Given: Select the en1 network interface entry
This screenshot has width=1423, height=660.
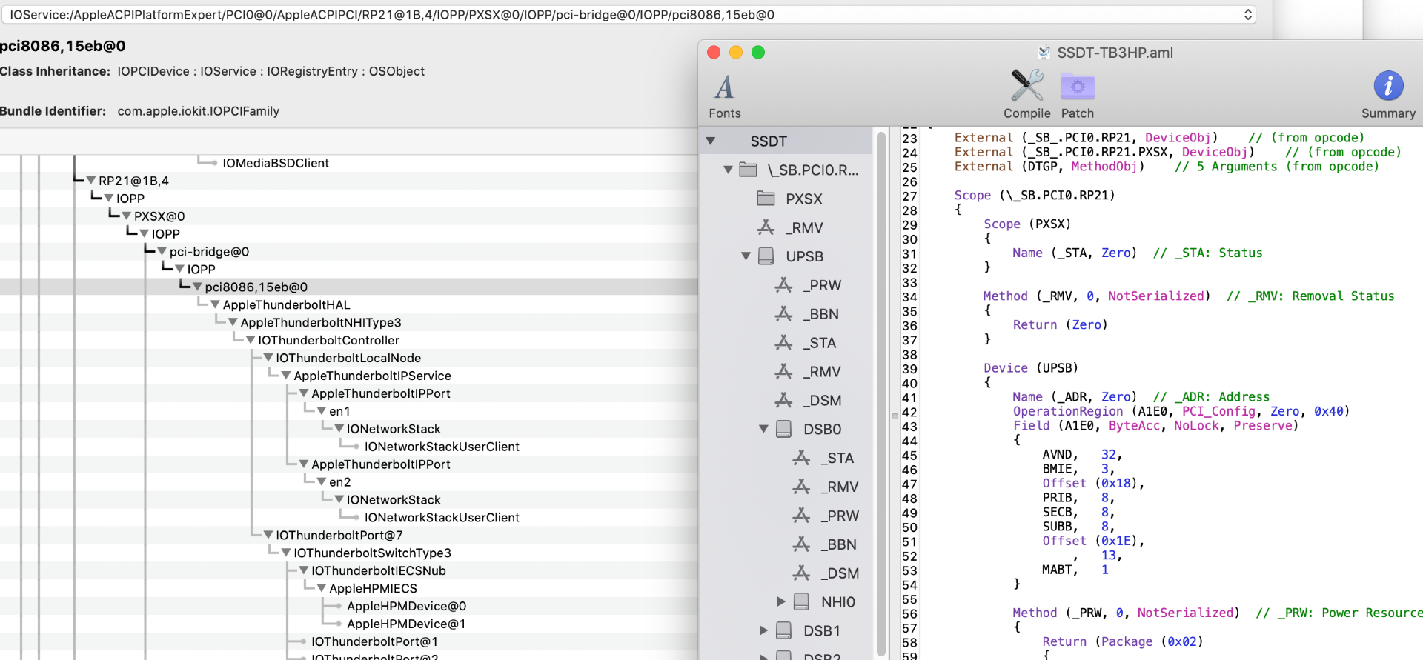Looking at the screenshot, I should pos(339,411).
